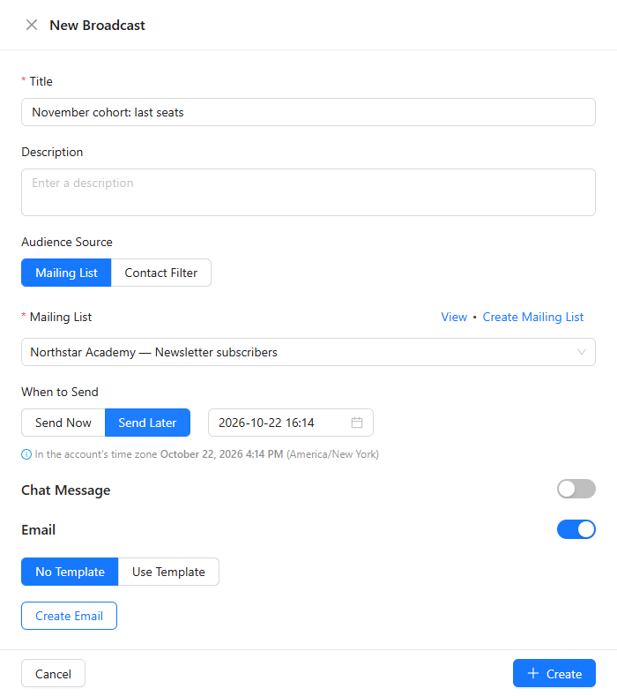Click the Create button with the plus icon
Viewport: 617px width, 696px height.
tap(554, 673)
